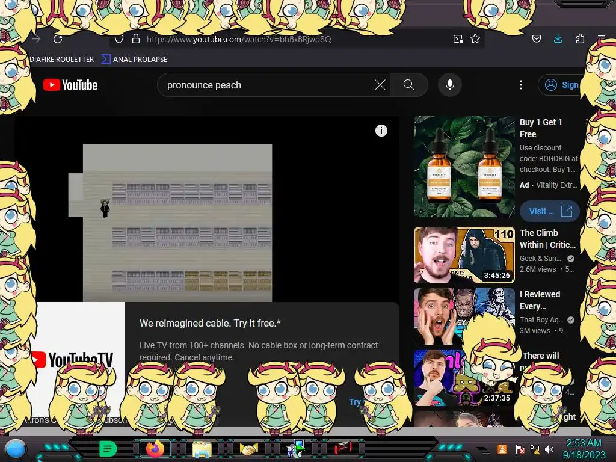
Task: Click 'The Climb Within | Critic...' title
Action: point(547,238)
